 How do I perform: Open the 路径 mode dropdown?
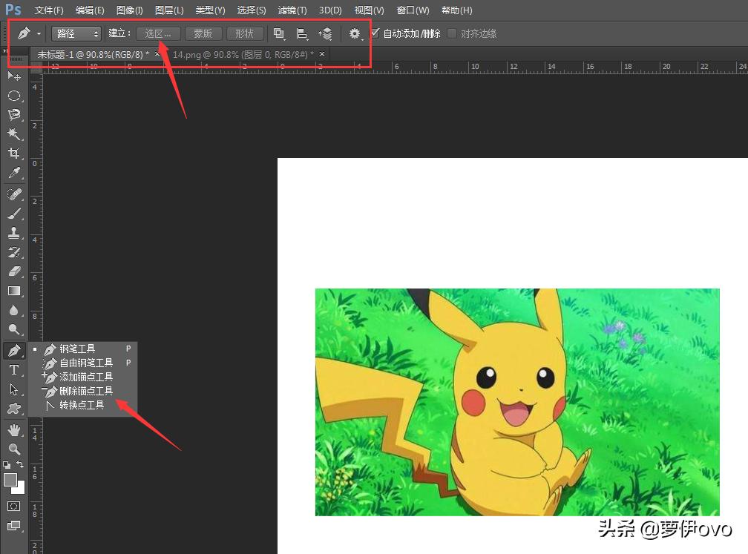(x=76, y=33)
